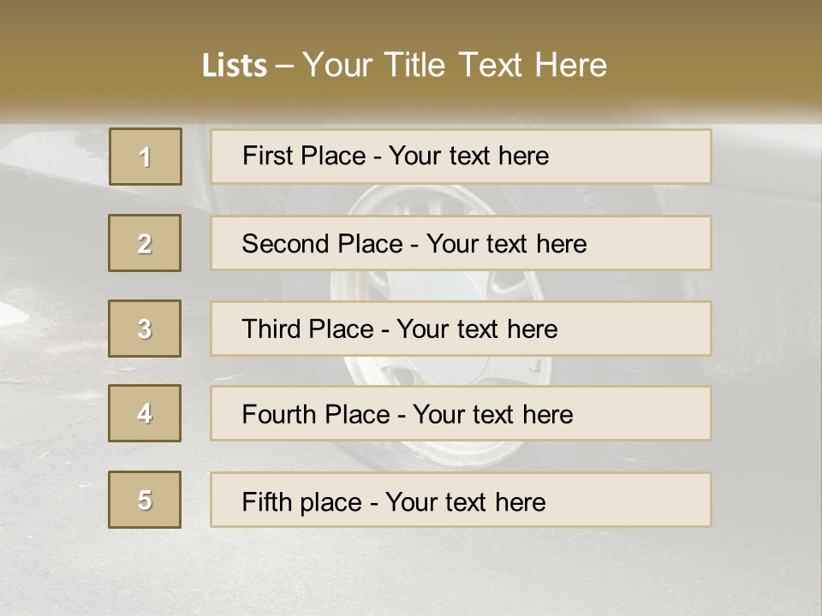Click 'Your Title Text Here' in the header
822x616 pixels.
(x=455, y=65)
